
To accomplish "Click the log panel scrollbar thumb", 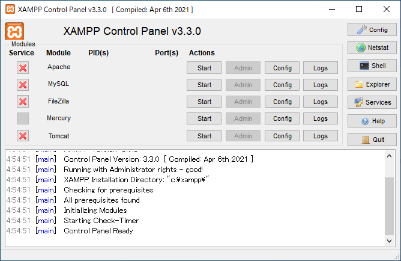I will coord(389,206).
